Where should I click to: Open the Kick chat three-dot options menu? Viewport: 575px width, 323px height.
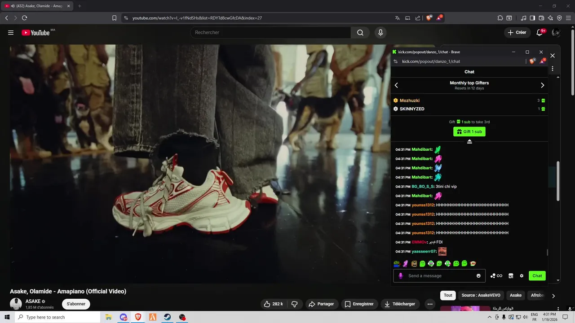[553, 69]
